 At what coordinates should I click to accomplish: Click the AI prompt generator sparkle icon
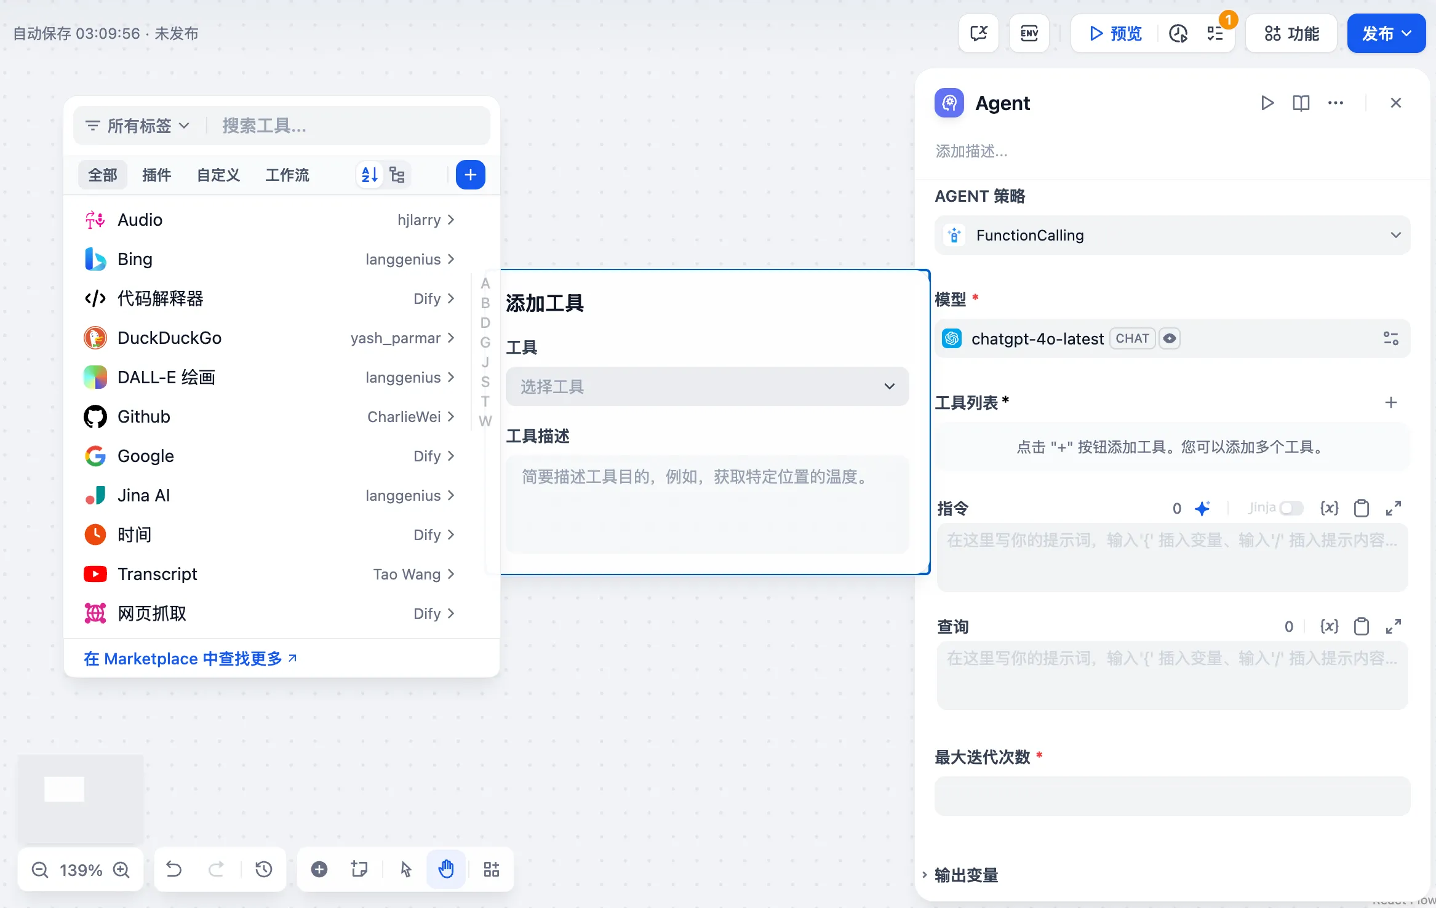1202,508
